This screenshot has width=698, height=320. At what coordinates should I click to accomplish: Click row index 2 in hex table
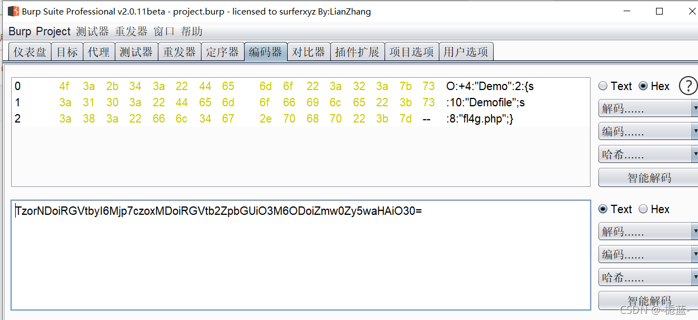pos(18,119)
